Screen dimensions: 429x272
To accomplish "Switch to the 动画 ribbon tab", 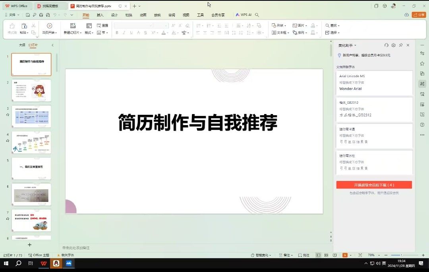I will point(143,15).
